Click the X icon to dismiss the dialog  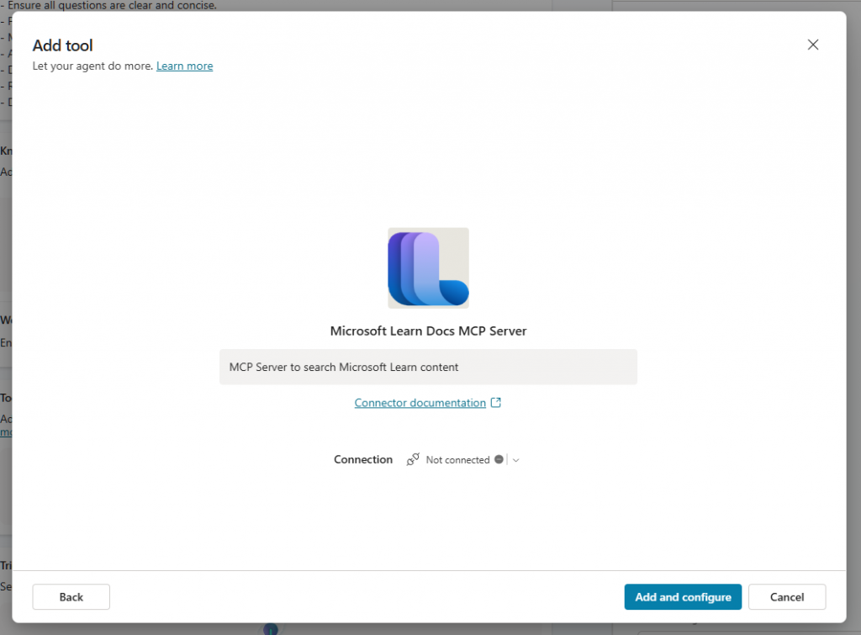pyautogui.click(x=812, y=44)
